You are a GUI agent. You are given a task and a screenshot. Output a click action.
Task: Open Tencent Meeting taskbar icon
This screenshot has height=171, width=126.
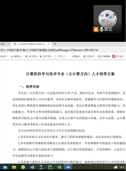pyautogui.click(x=68, y=167)
